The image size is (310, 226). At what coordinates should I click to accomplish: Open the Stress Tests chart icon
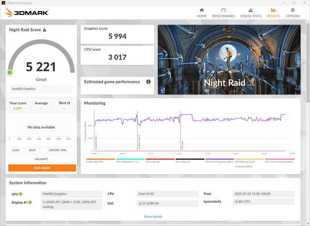click(250, 10)
